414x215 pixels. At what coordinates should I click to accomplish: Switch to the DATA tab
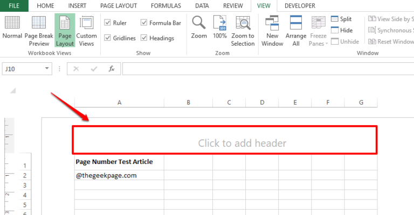tap(202, 6)
